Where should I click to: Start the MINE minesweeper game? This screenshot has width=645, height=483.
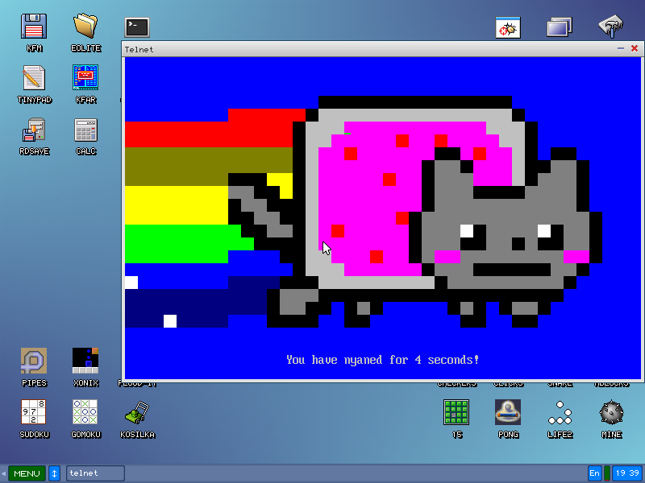[611, 415]
